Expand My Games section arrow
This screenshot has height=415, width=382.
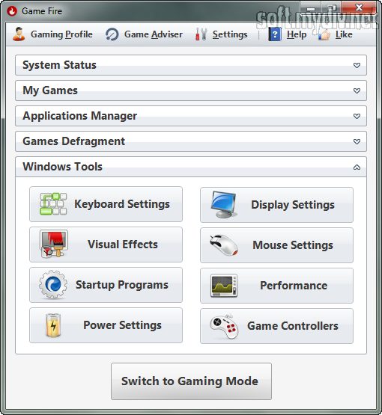[x=357, y=90]
